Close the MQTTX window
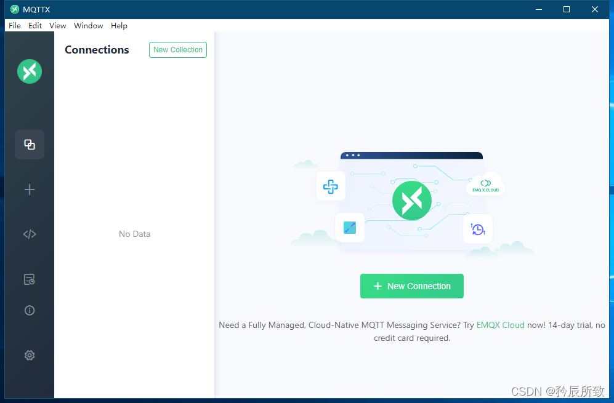This screenshot has height=403, width=614. 595,9
